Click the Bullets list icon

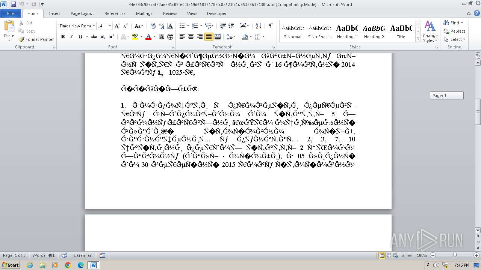(182, 26)
